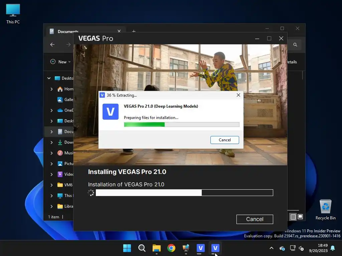Add a new tab in File Explorer
This screenshot has width=342, height=256.
pyautogui.click(x=134, y=31)
